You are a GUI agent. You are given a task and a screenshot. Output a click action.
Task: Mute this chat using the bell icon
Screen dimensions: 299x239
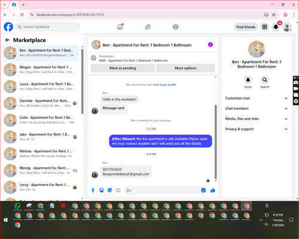[248, 80]
